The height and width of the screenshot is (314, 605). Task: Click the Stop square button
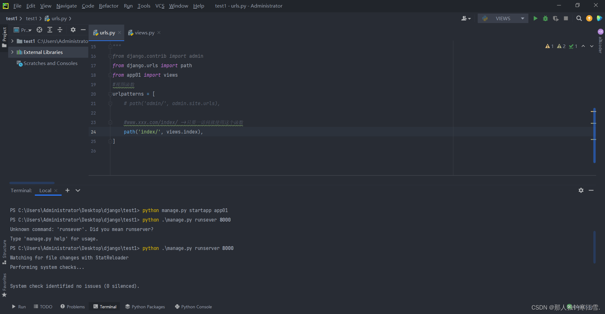(566, 18)
